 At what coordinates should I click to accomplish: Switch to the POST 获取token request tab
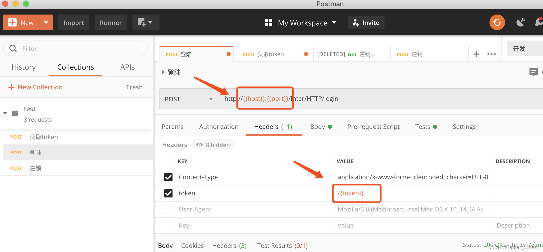273,54
